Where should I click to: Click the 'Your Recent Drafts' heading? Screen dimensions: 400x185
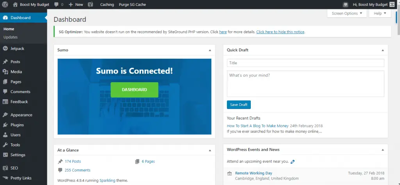[x=244, y=118]
